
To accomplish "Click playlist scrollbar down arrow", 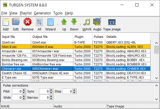I will [x=156, y=78].
